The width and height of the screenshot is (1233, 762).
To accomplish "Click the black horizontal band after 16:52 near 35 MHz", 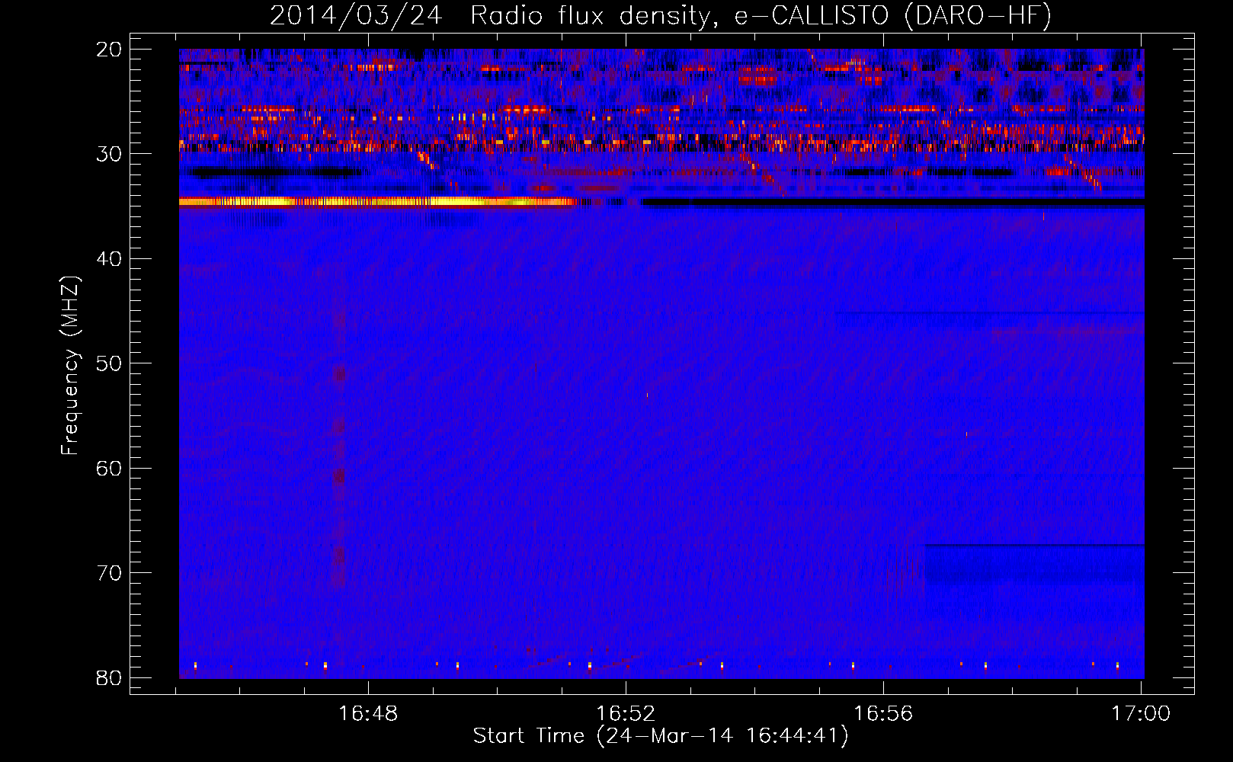I will coord(893,203).
